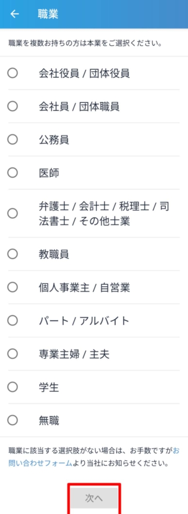The width and height of the screenshot is (188, 514).
Task: Select 教職員 radio button
Action: click(x=12, y=253)
